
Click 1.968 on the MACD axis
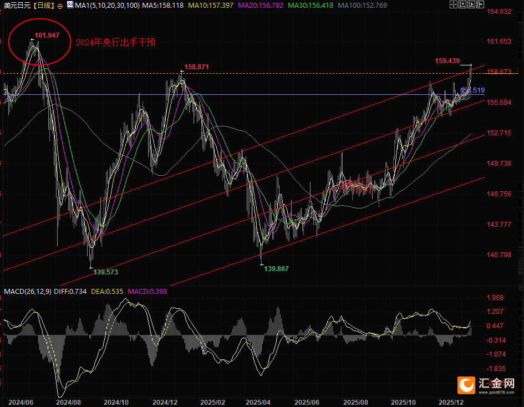point(495,297)
